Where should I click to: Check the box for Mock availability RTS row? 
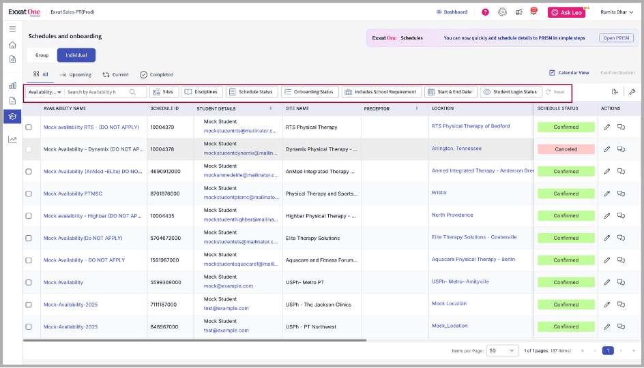click(29, 127)
